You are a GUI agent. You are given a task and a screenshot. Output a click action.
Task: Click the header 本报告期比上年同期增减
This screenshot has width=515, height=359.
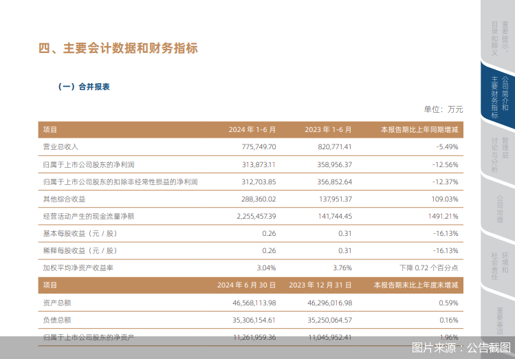pos(419,130)
